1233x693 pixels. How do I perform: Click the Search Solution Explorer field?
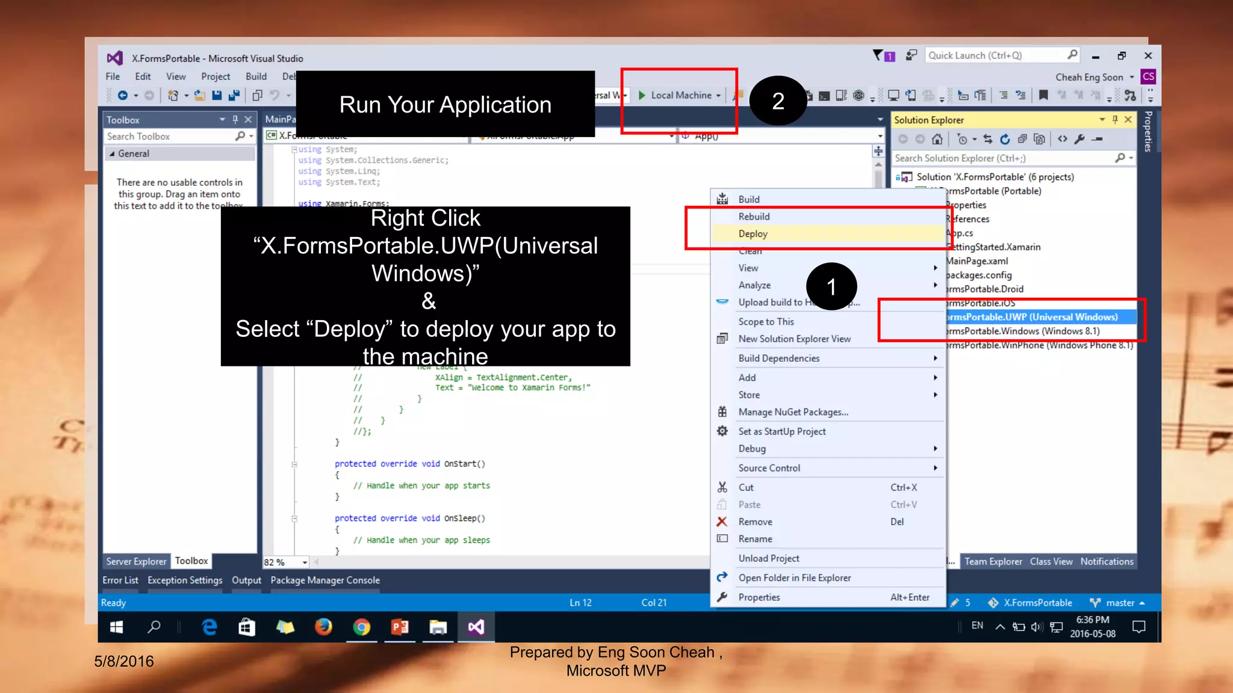[x=1014, y=158]
